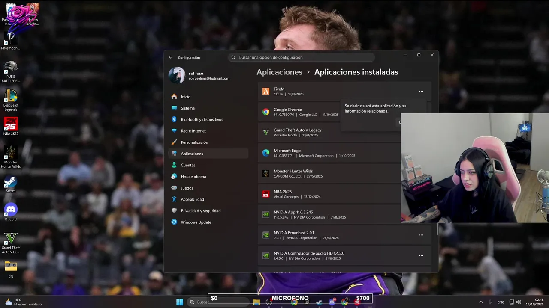Open Discord from the taskbar
This screenshot has height=308, width=549.
click(x=332, y=302)
